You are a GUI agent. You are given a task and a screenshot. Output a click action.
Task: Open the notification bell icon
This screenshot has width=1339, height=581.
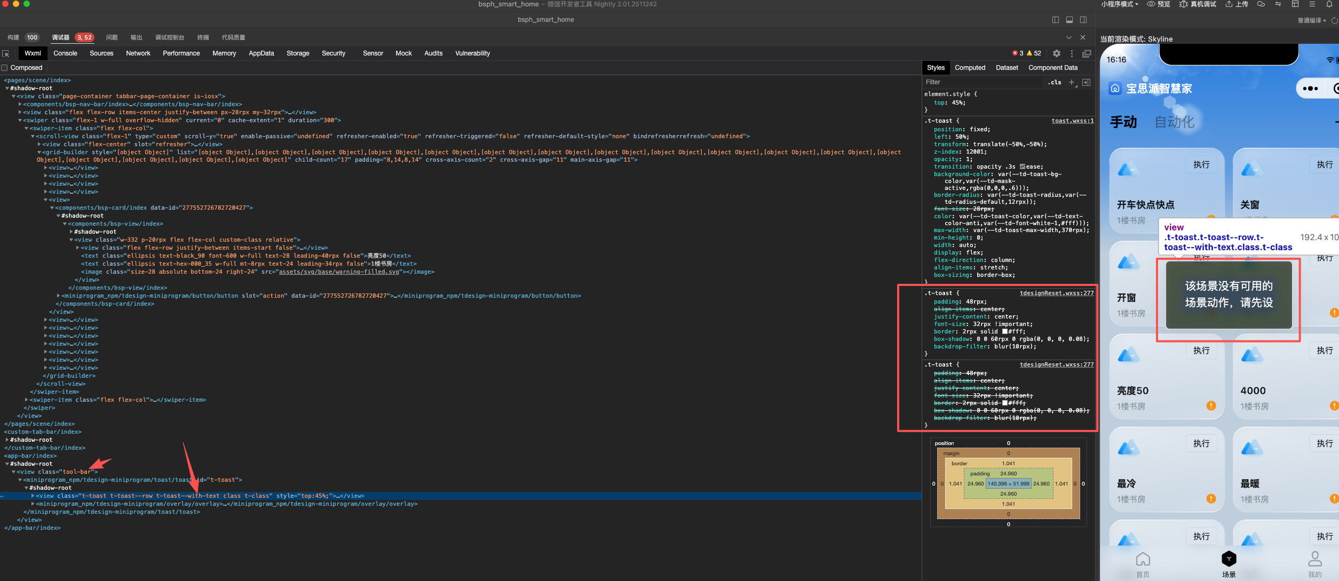(1329, 4)
